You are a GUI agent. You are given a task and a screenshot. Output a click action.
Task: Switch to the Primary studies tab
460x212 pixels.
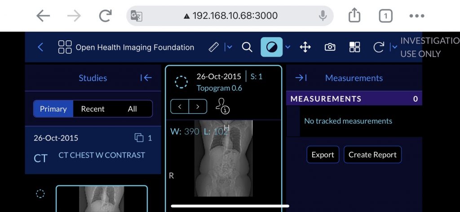pos(53,109)
